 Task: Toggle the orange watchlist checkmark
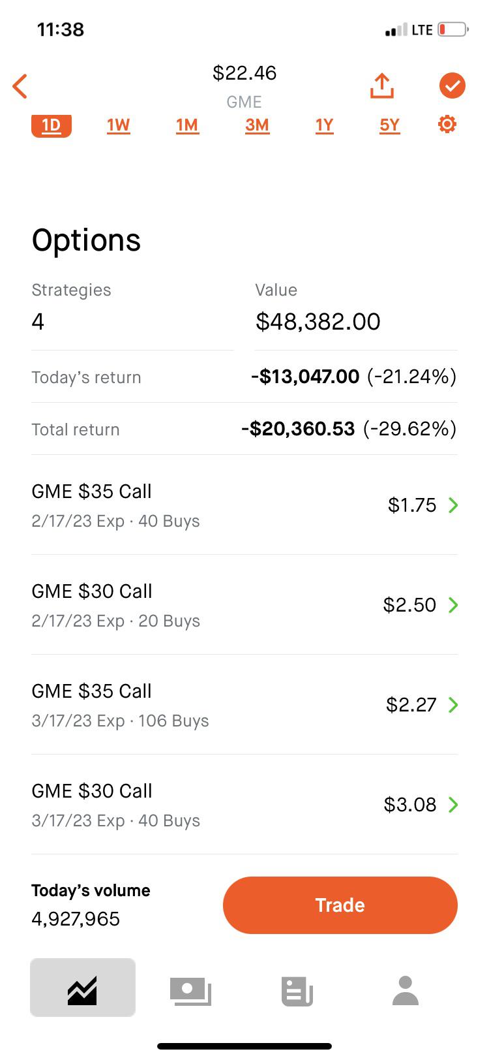pyautogui.click(x=452, y=86)
